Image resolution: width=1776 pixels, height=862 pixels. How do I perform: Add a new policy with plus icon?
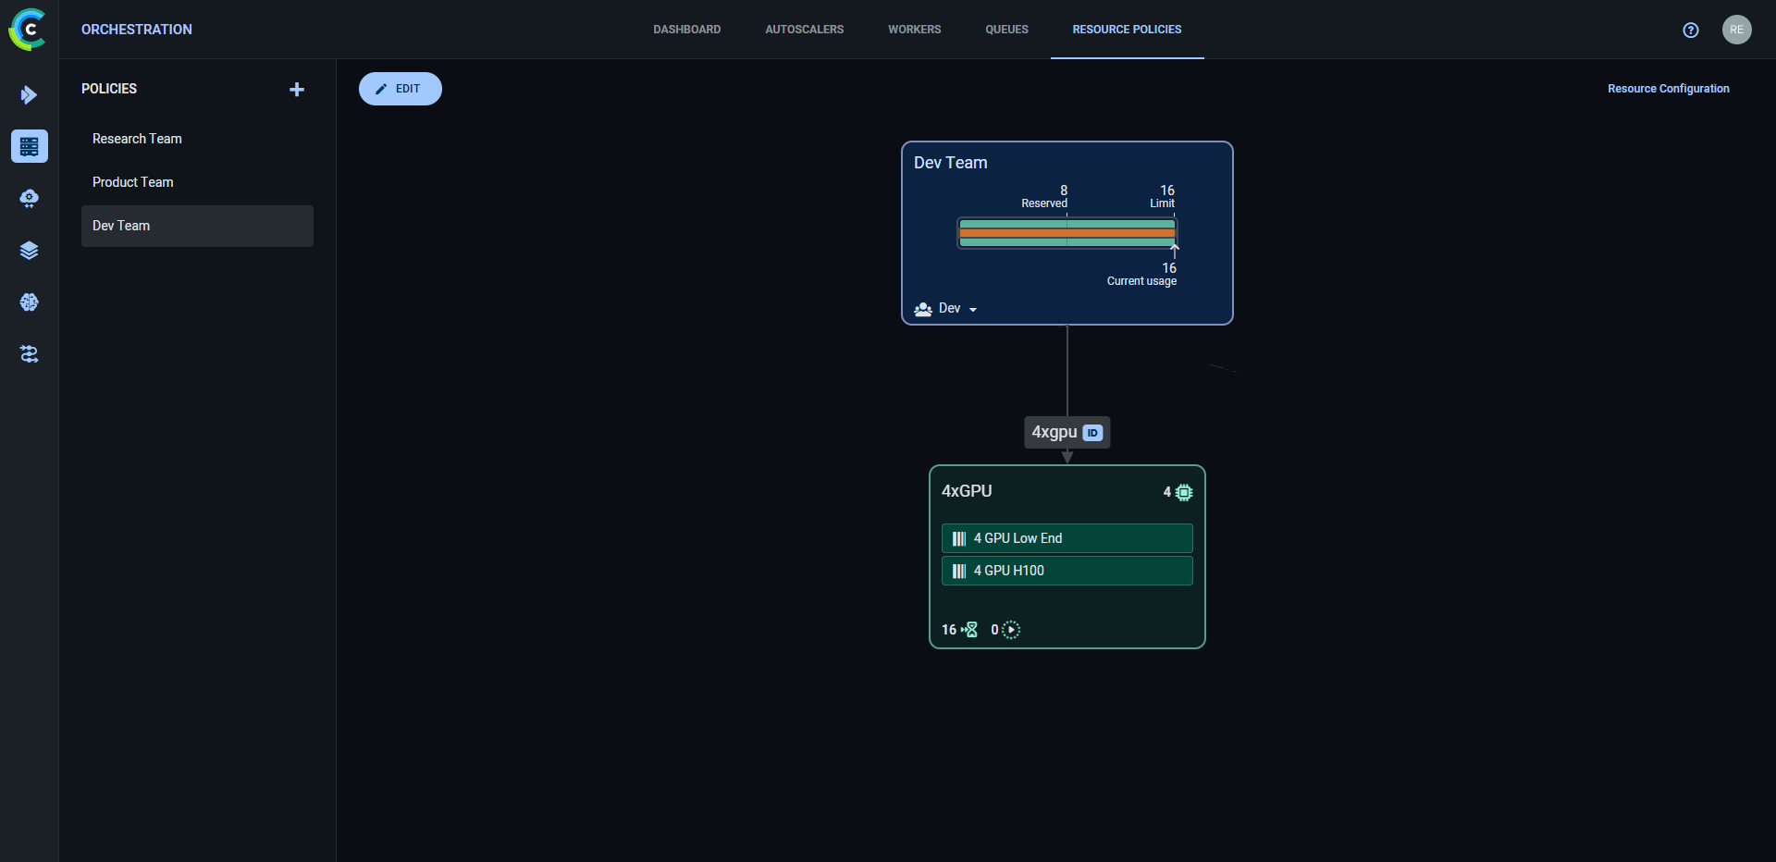(297, 90)
